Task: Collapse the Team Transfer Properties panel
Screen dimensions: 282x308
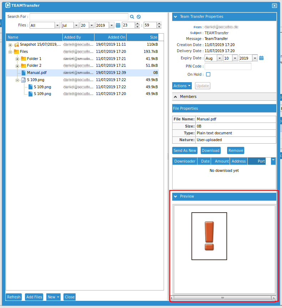Action: point(176,17)
